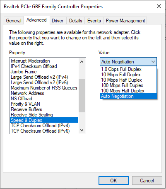Switch to Power Management tab
This screenshot has height=189, width=166.
pyautogui.click(x=125, y=21)
